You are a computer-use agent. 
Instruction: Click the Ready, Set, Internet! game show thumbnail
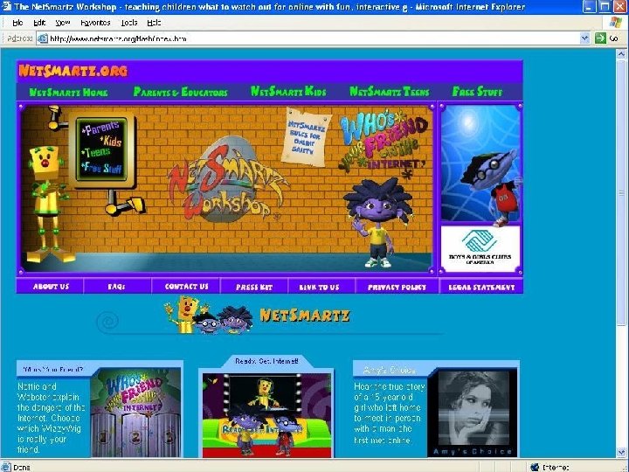(266, 415)
